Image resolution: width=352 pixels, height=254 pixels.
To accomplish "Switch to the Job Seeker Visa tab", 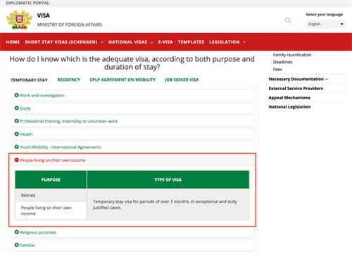I will (x=182, y=80).
